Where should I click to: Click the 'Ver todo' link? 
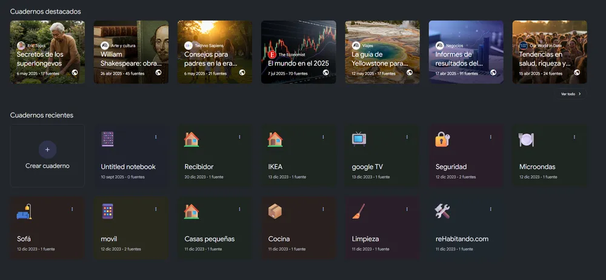pyautogui.click(x=571, y=94)
